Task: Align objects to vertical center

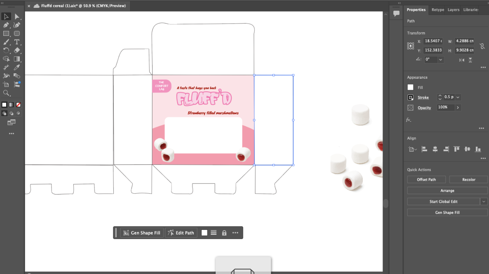Action: click(467, 149)
